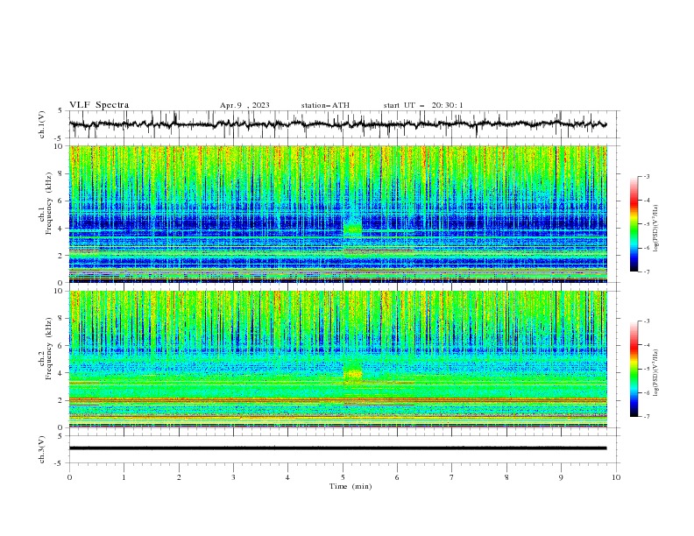Click the ch.1 spectrogram burst near 5 min

[353, 228]
